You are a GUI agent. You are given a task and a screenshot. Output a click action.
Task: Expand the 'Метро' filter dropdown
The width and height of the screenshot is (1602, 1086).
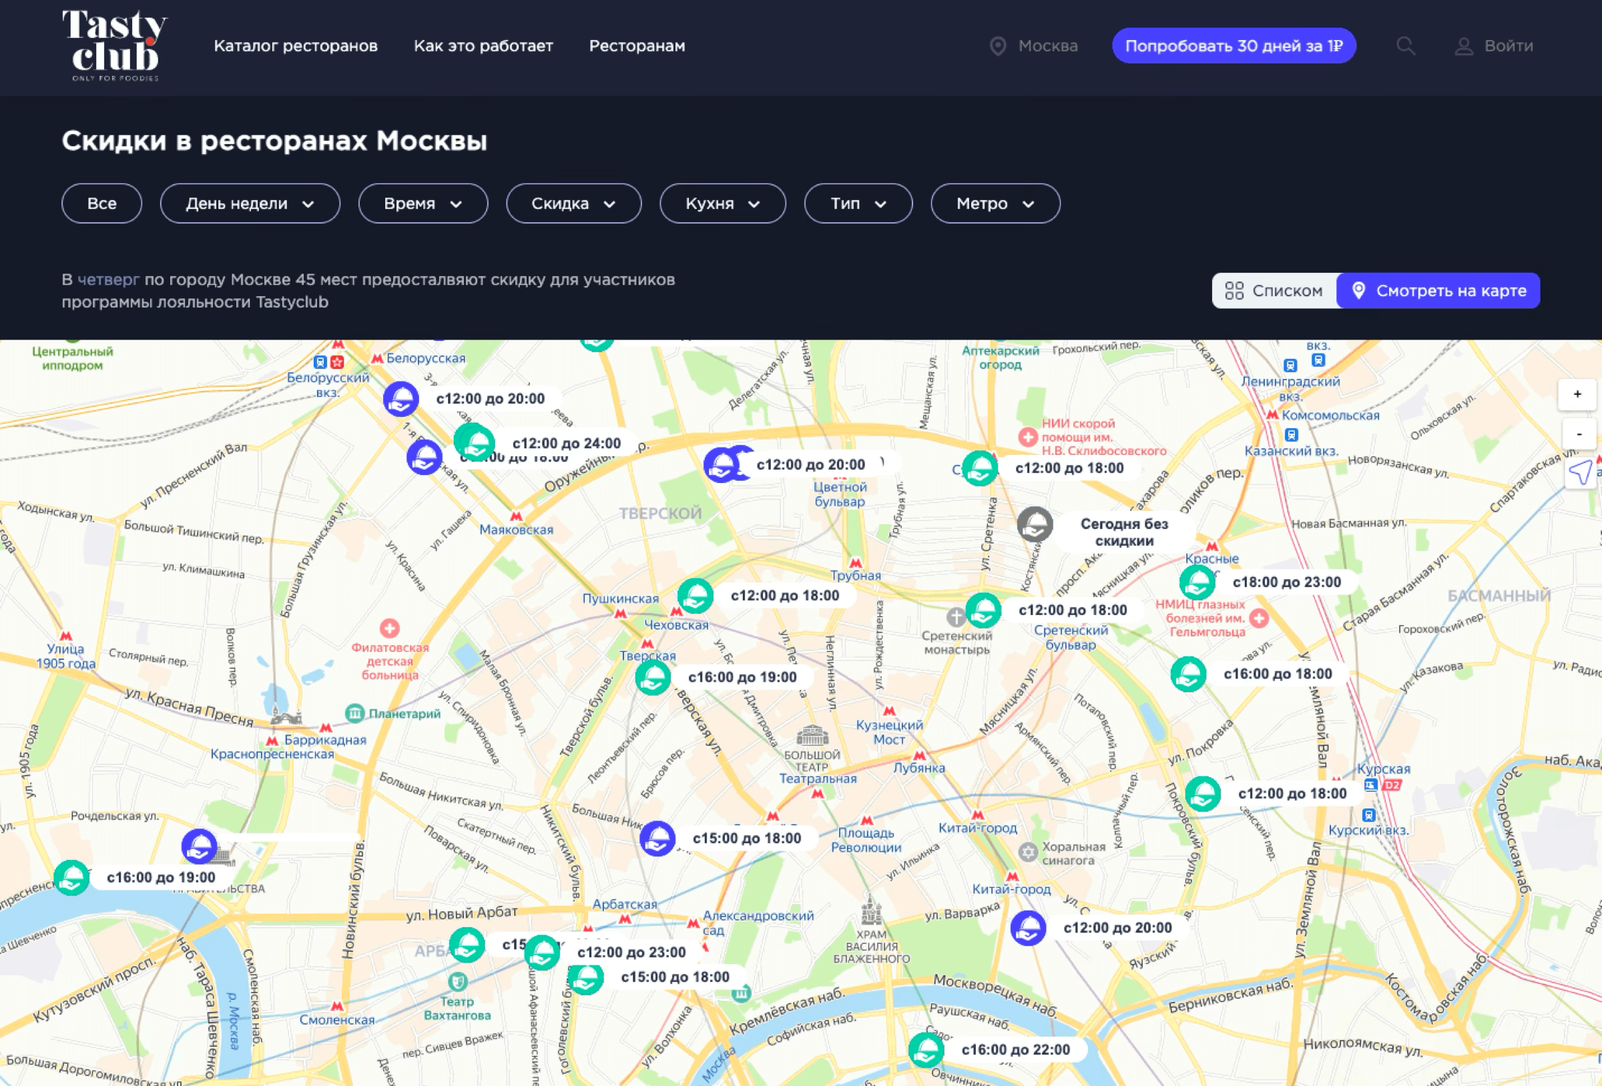[x=995, y=203]
